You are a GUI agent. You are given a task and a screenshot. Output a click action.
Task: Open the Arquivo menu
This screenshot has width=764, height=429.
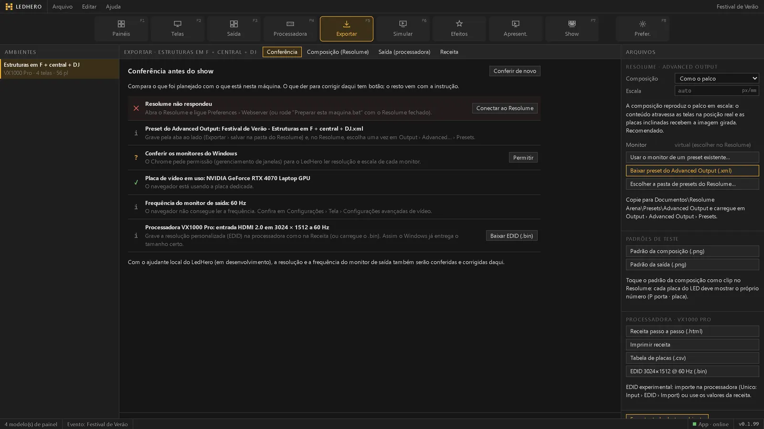point(63,7)
